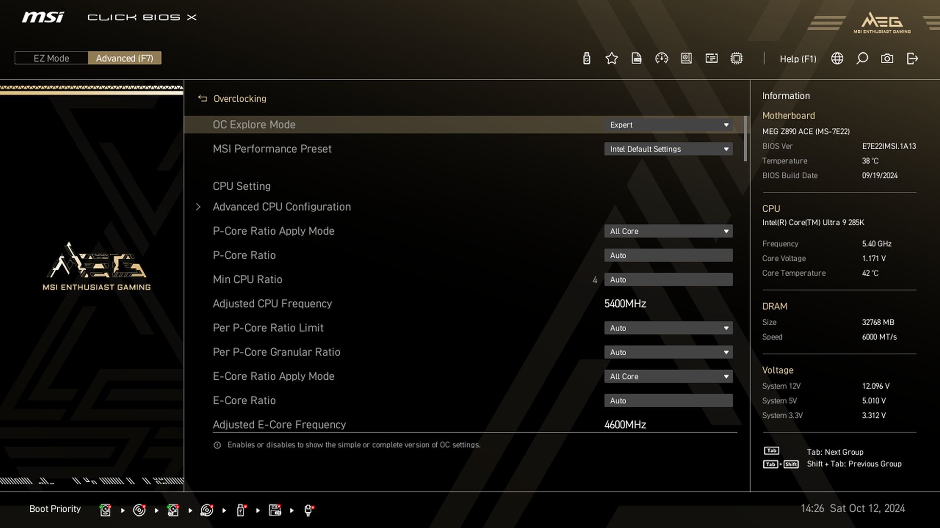Expand Advanced CPU Configuration submenu

(x=282, y=207)
